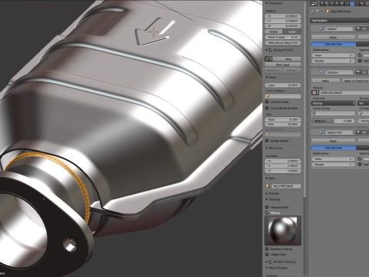Enable the Render Border checkbox
The width and height of the screenshot is (369, 277).
pos(267,141)
